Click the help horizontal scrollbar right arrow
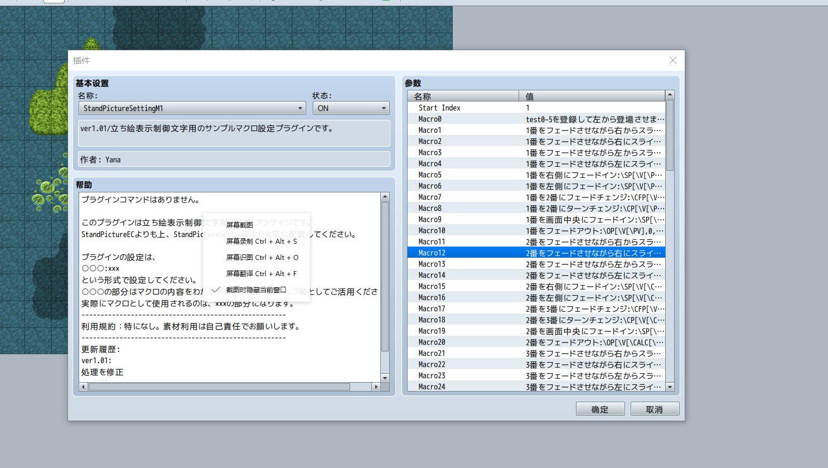Screen dimensions: 828x468 (376, 387)
